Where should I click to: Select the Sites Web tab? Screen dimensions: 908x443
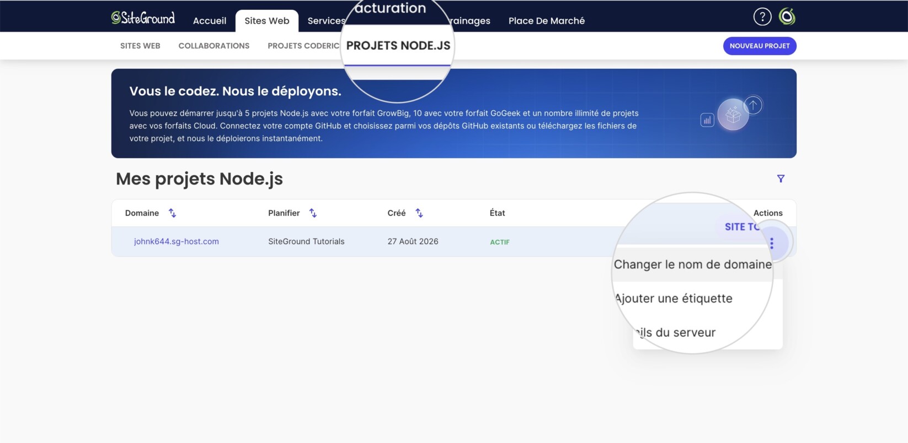coord(267,21)
